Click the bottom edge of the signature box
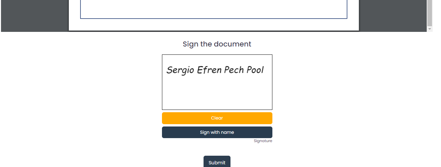441x167 pixels. 217,110
